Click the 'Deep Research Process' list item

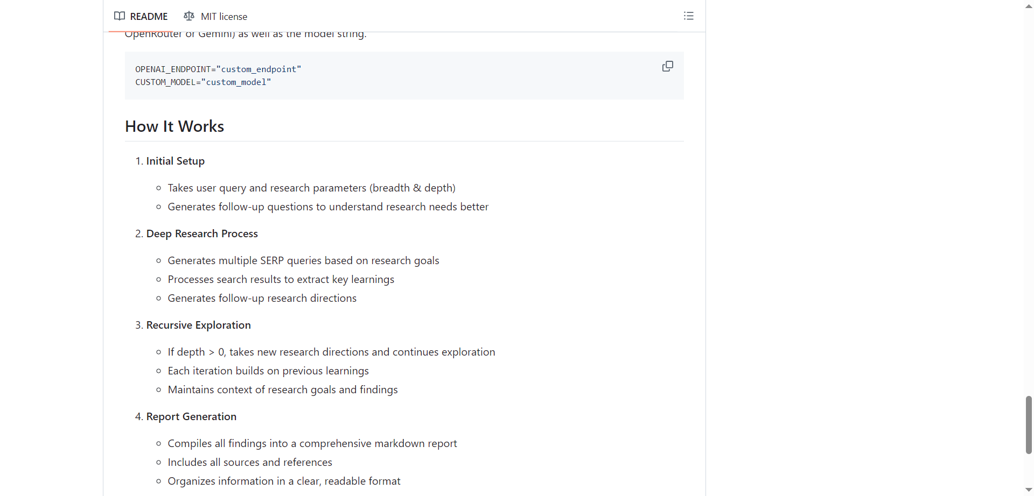[202, 233]
